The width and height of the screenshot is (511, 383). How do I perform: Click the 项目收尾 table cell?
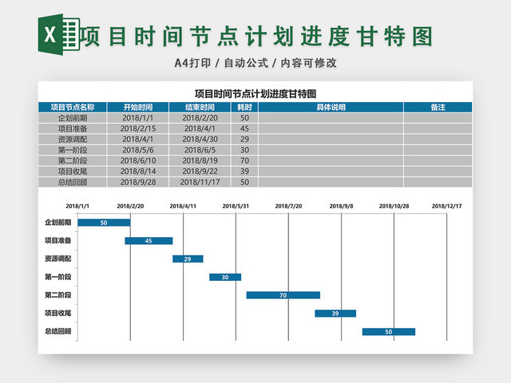click(73, 172)
